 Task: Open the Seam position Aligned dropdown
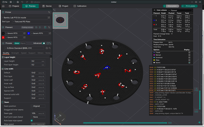coord(38,106)
